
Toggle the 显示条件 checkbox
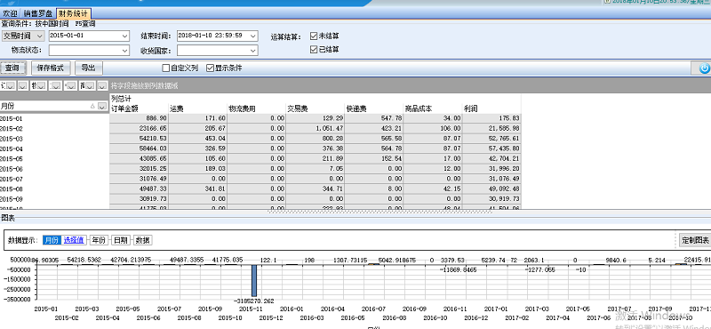point(210,68)
